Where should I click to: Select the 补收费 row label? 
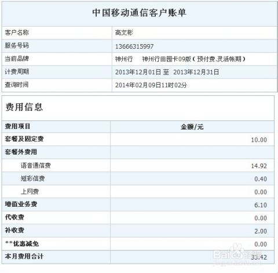[x=14, y=231]
